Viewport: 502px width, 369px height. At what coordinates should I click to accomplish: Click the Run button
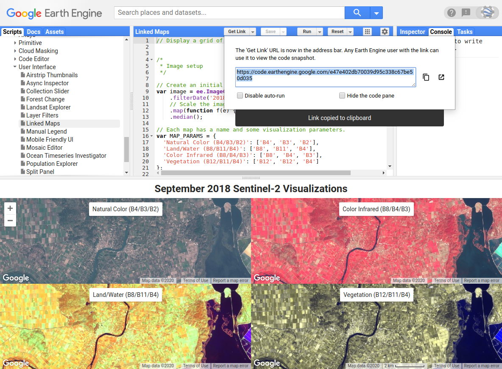point(307,31)
